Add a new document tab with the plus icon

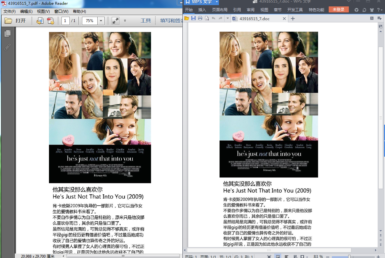coord(293,19)
